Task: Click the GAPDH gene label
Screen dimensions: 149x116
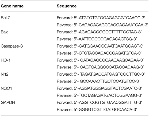Action: [x=8, y=103]
